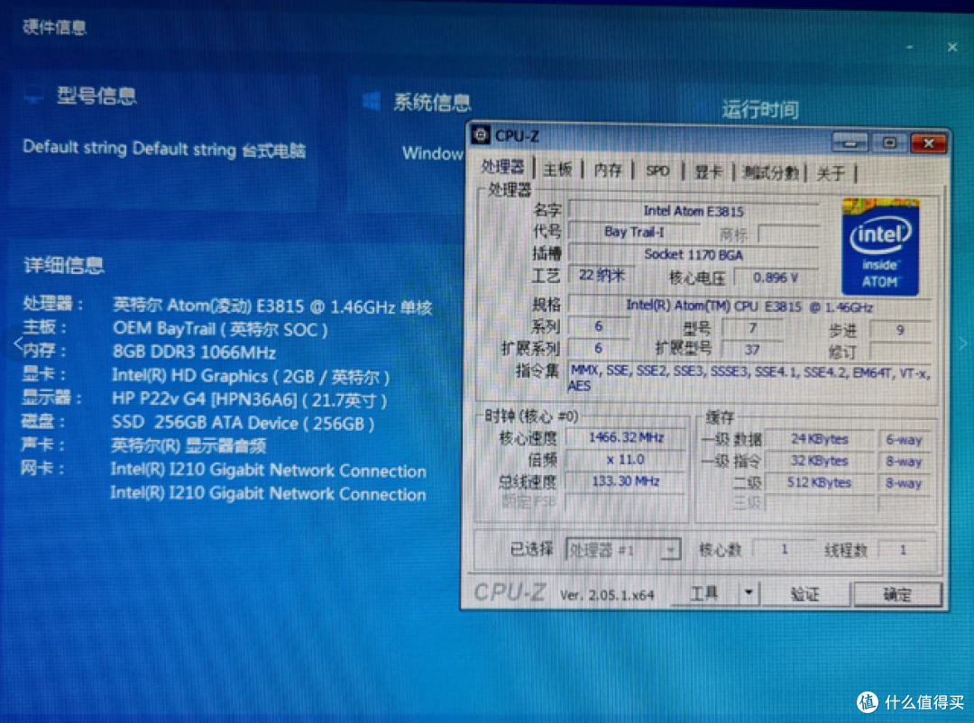Click the Default string Default string 台式电脑 text
Image resolution: width=974 pixels, height=723 pixels.
click(x=164, y=149)
